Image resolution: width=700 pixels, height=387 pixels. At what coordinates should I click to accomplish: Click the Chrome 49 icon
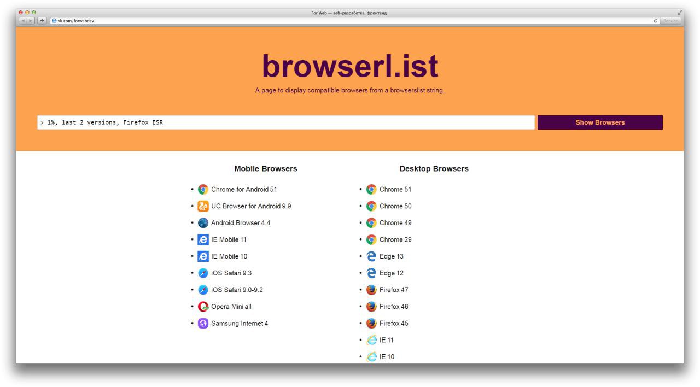pyautogui.click(x=371, y=223)
